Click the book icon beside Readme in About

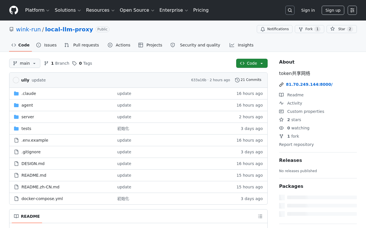coord(281,95)
